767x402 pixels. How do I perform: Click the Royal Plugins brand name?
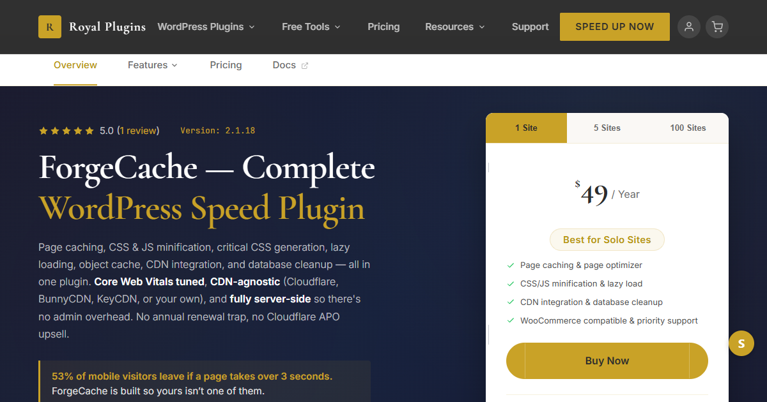107,27
